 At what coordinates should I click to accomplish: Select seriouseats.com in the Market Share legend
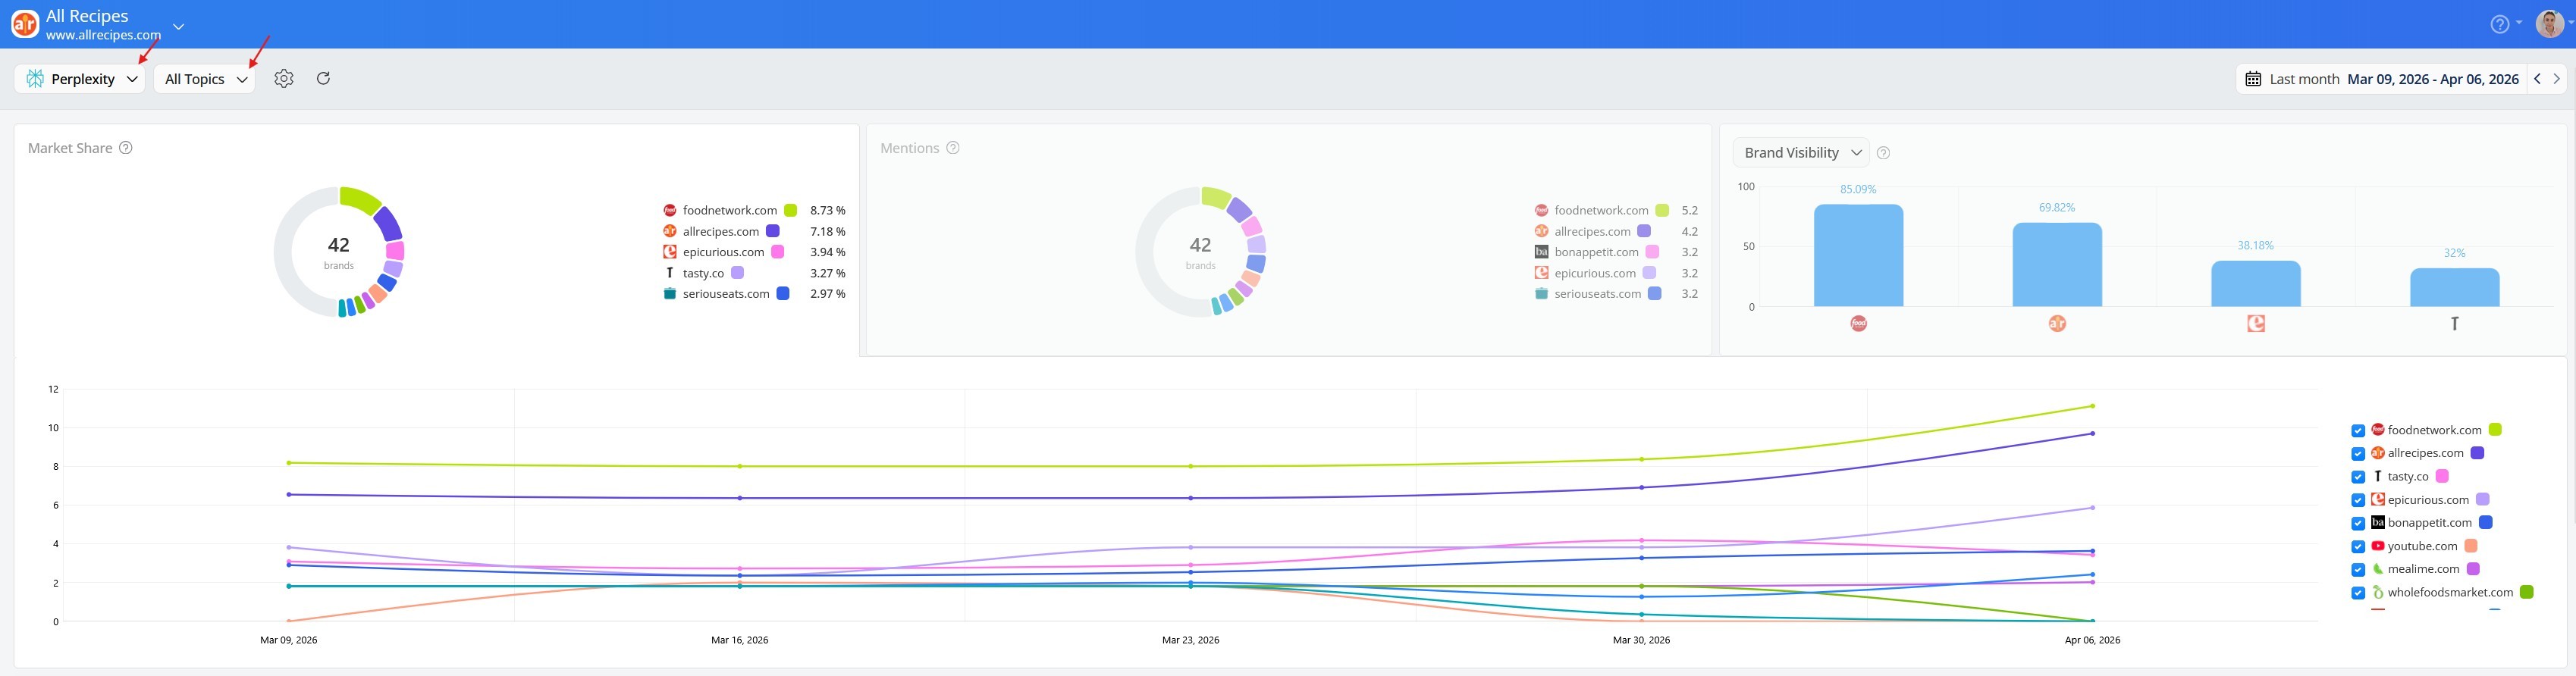click(726, 294)
